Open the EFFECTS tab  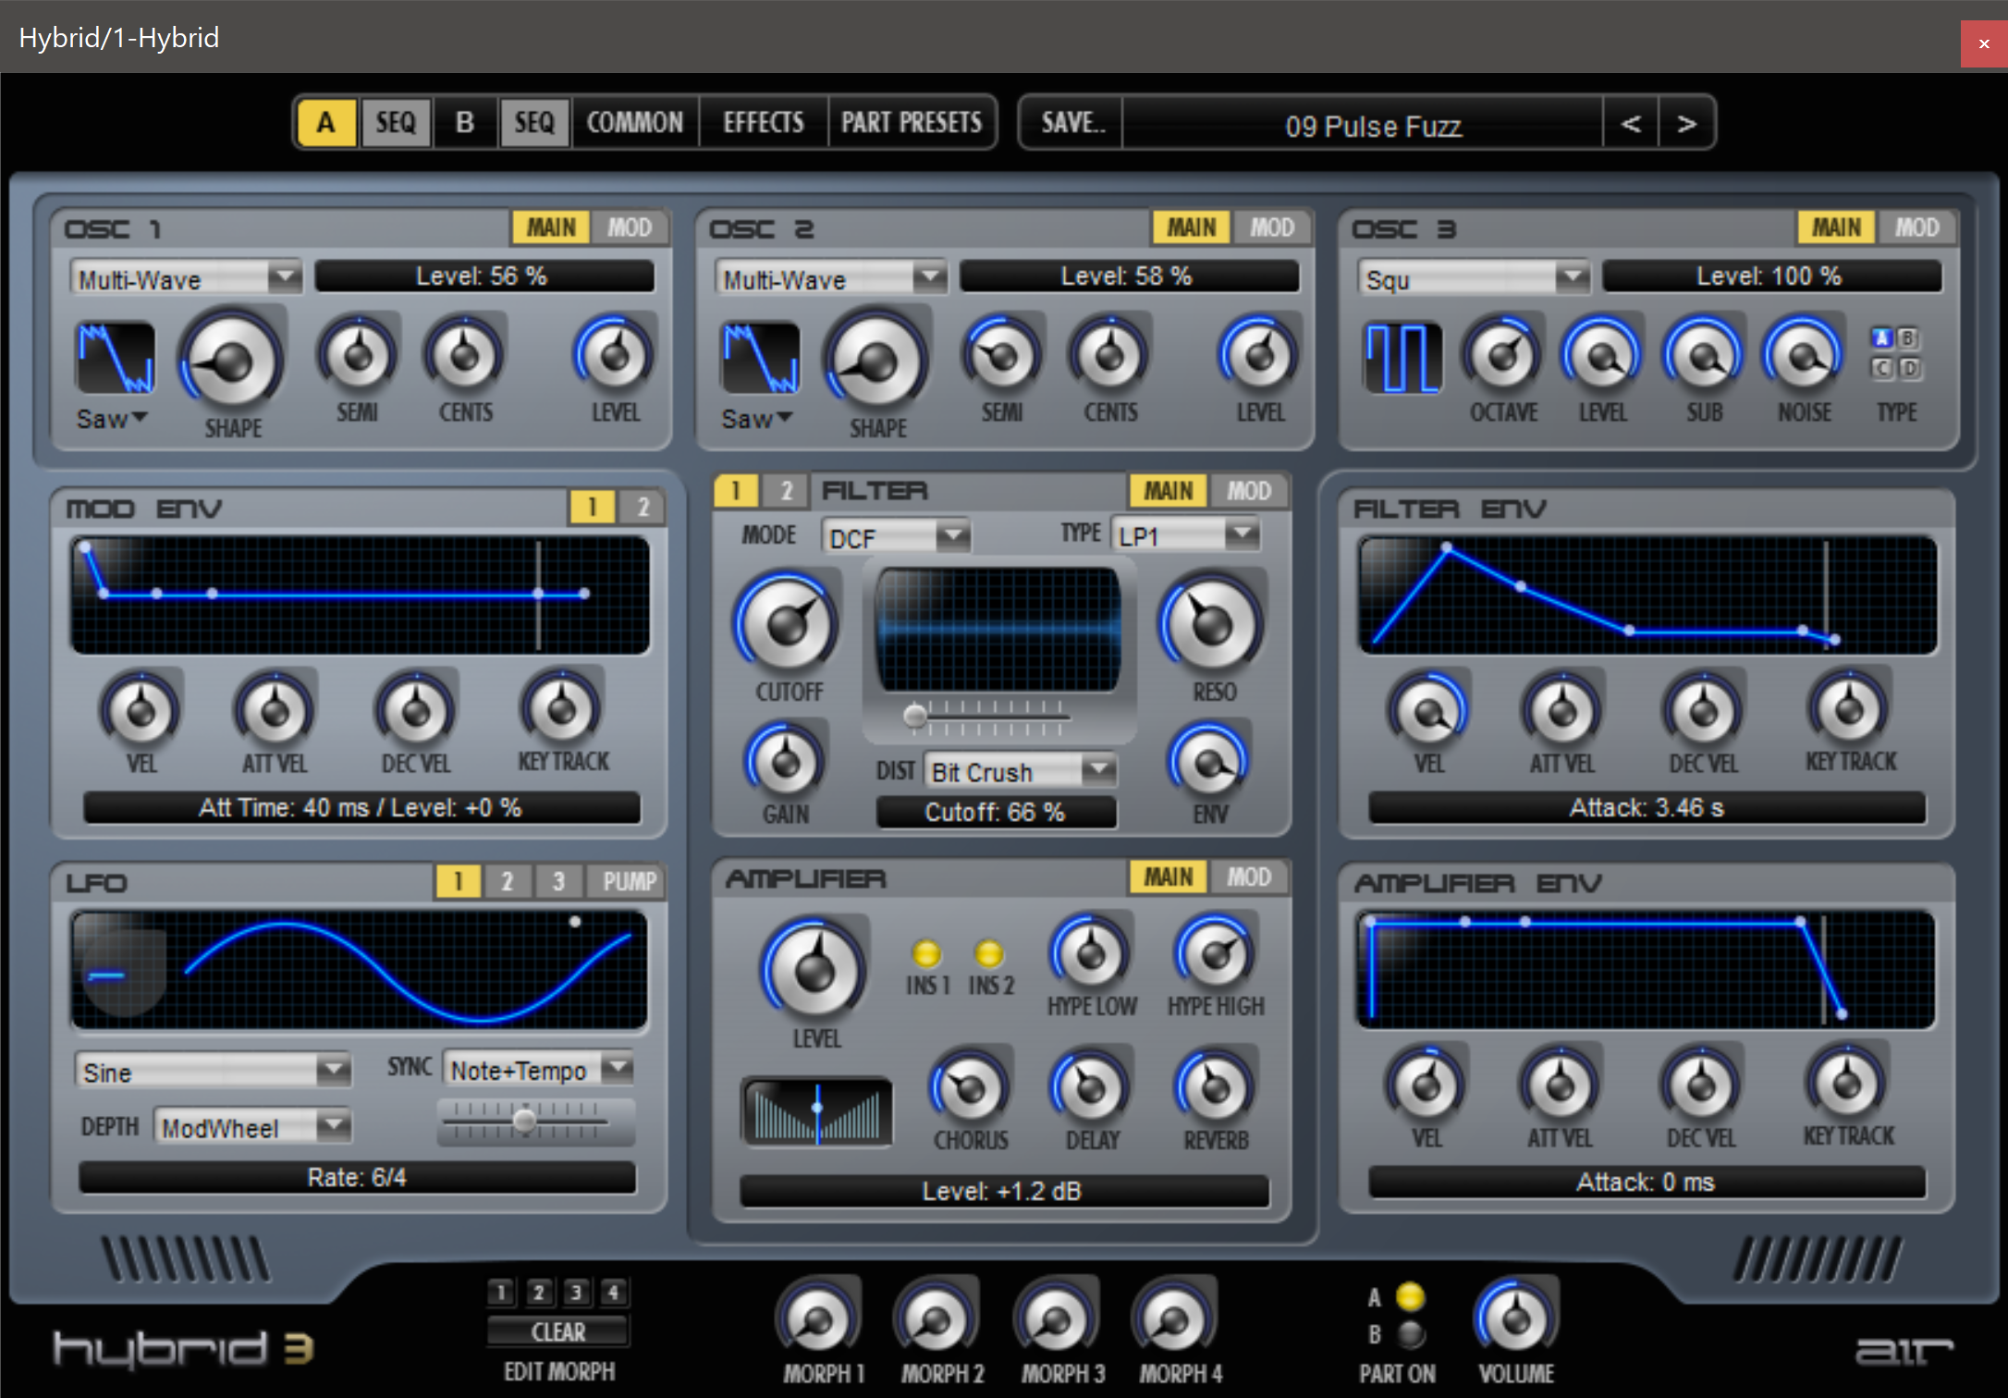coord(763,122)
